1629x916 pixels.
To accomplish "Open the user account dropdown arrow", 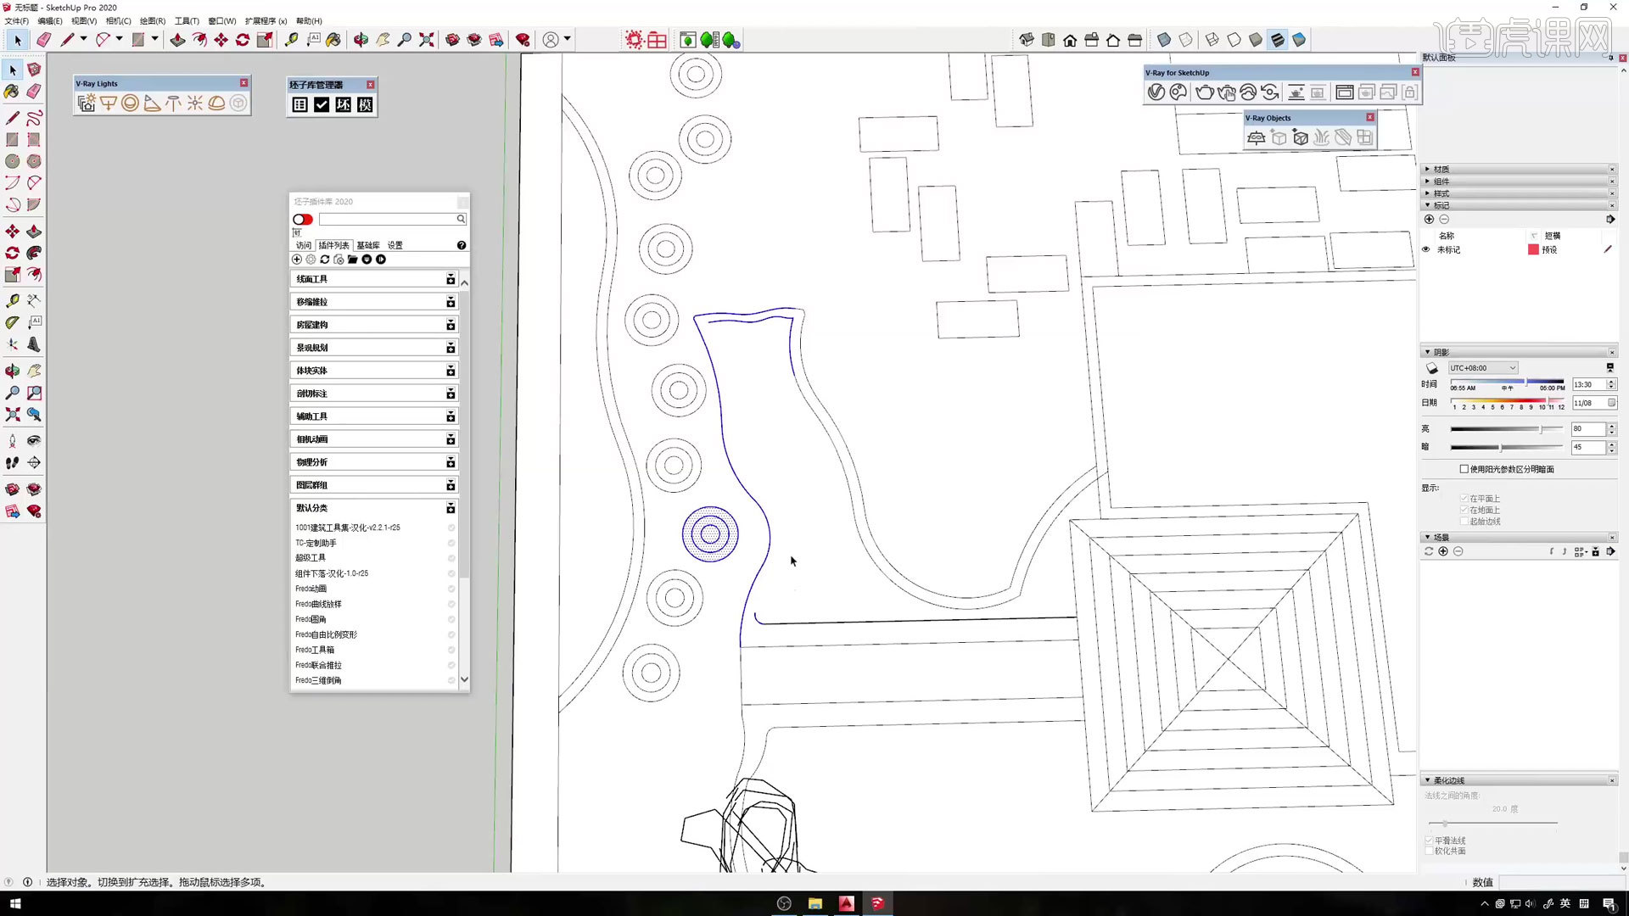I will pos(568,39).
